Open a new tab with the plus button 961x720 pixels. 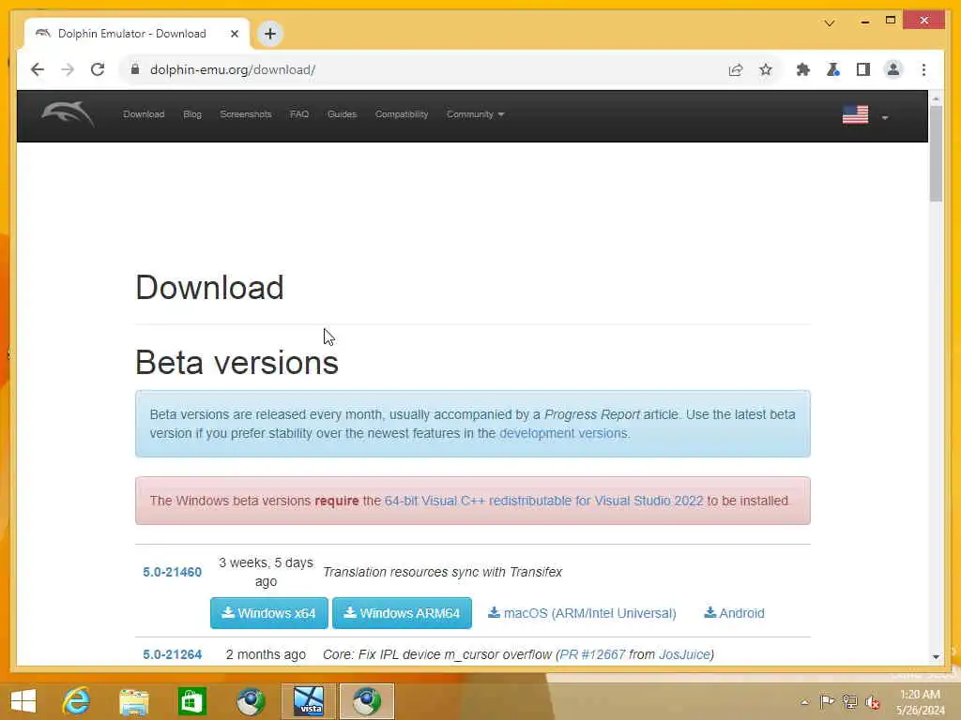269,34
